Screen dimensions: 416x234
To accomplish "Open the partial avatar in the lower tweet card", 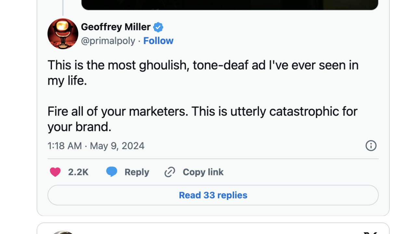I will [63, 232].
